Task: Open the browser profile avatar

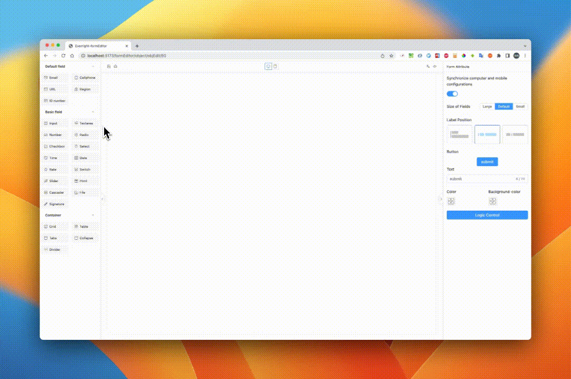Action: (517, 56)
